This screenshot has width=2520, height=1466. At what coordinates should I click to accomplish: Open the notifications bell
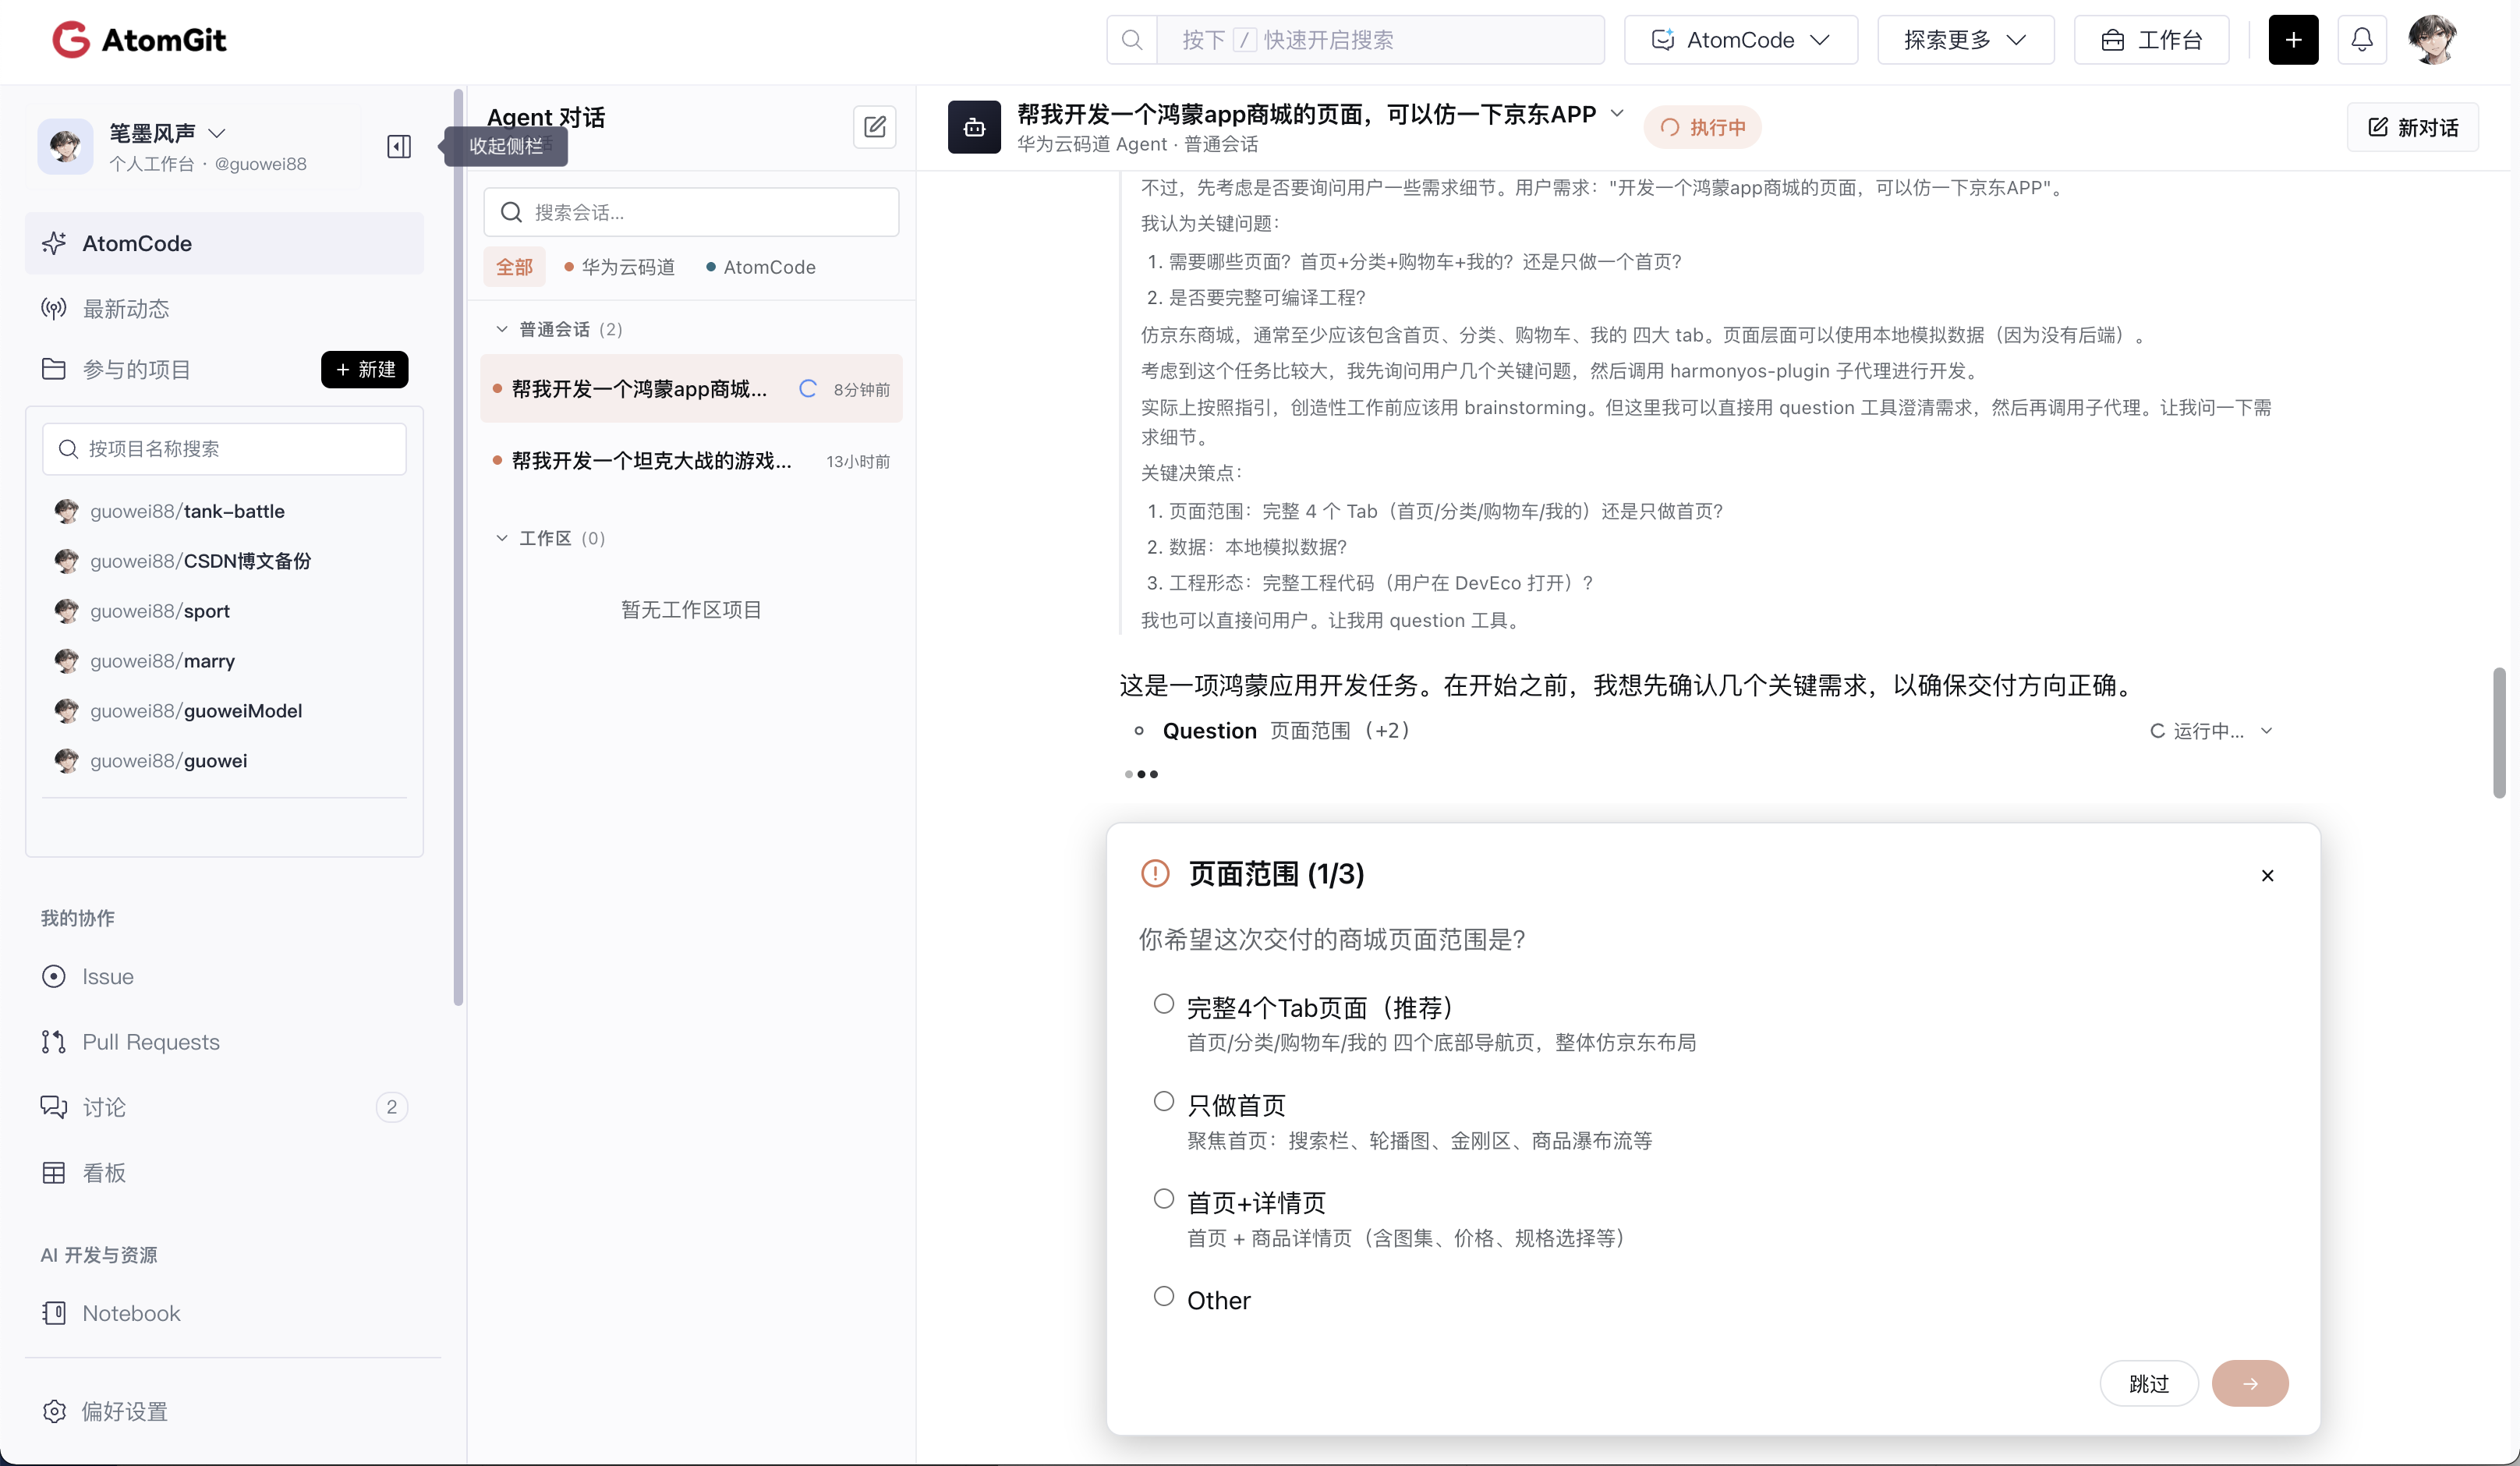(2362, 40)
